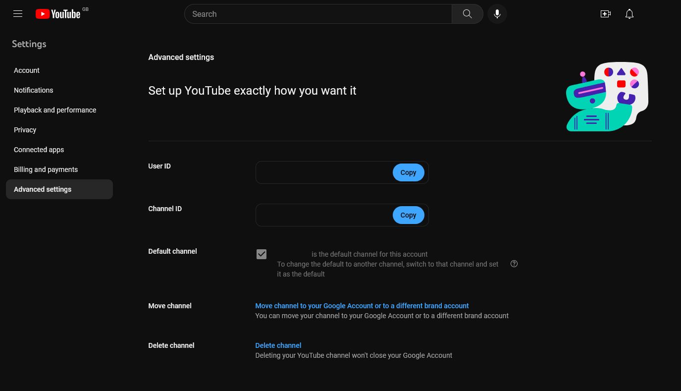Viewport: 681px width, 391px height.
Task: View Connected apps settings
Action: point(39,150)
